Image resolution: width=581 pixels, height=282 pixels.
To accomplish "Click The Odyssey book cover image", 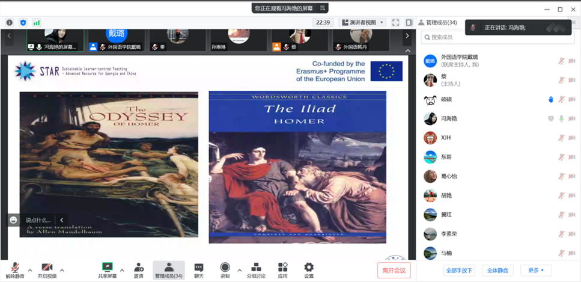I will (x=109, y=165).
